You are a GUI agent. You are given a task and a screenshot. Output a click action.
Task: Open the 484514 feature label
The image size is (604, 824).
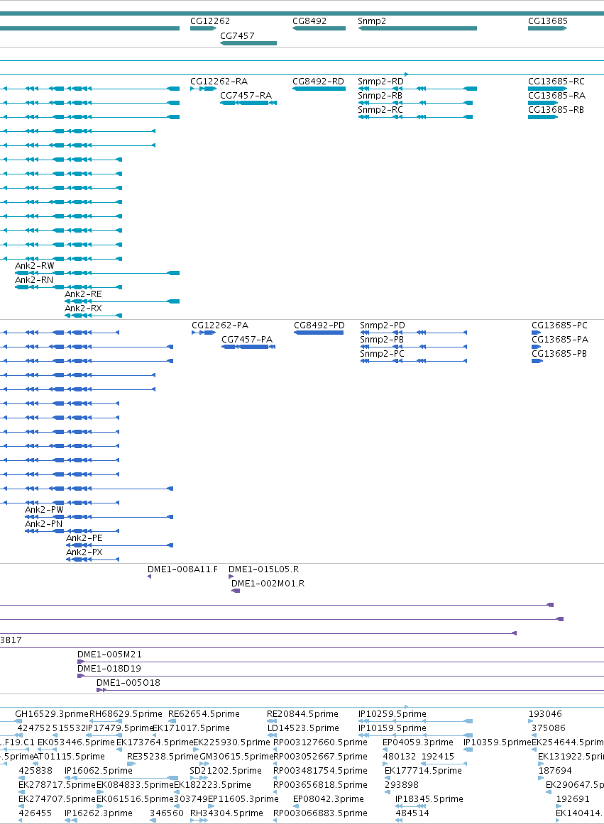click(x=412, y=813)
